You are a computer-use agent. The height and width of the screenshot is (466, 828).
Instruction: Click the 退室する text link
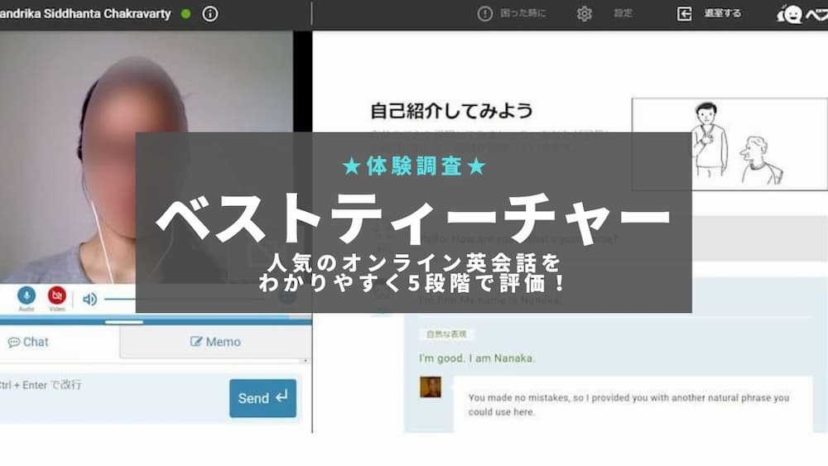pyautogui.click(x=722, y=13)
